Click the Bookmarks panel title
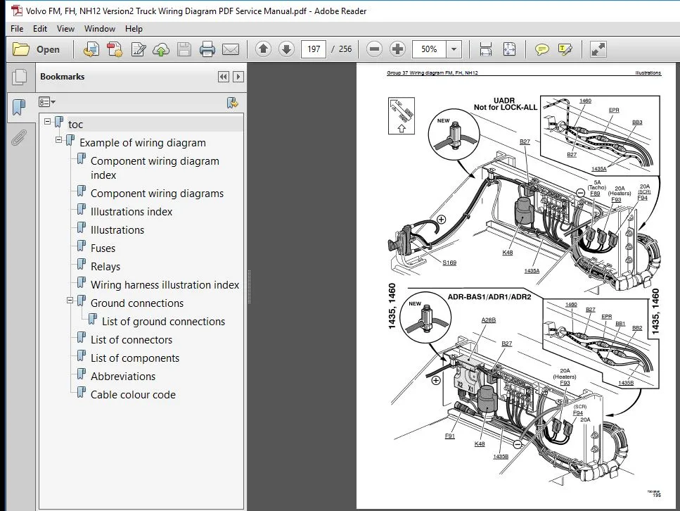 tap(63, 77)
